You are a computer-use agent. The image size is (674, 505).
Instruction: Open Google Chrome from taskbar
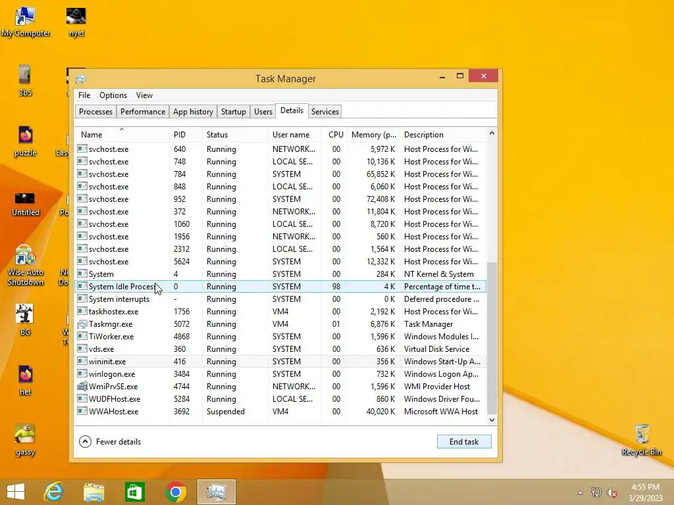point(175,492)
